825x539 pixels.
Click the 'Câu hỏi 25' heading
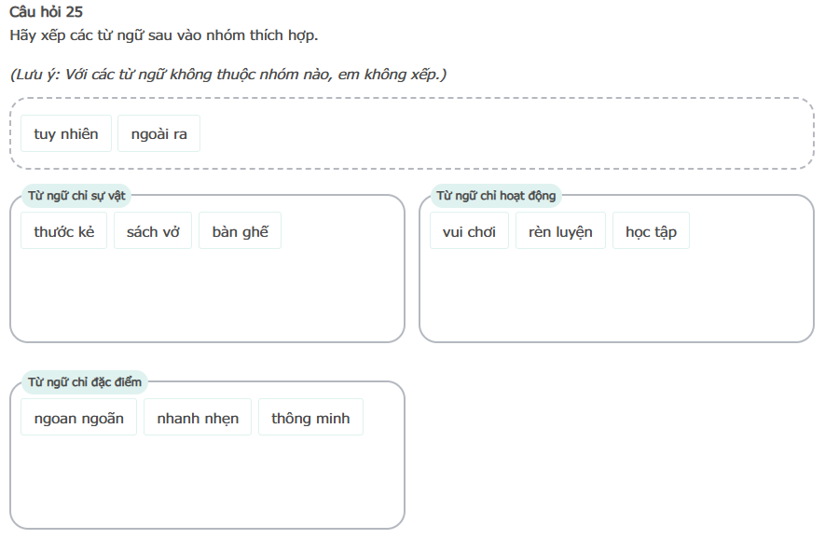[46, 13]
